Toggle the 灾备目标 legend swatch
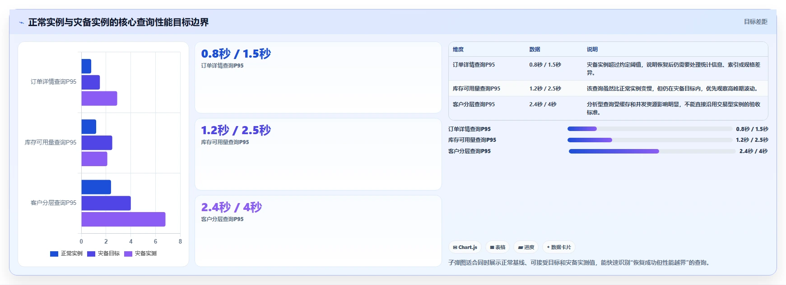 click(x=91, y=254)
